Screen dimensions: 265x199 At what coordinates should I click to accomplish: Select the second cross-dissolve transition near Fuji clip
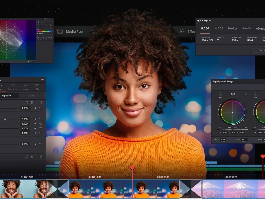coord(191,189)
